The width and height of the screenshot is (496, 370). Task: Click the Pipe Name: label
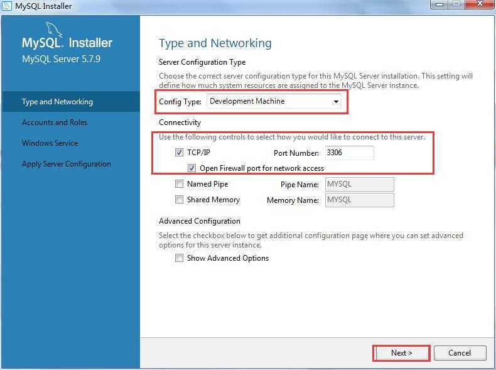click(299, 185)
